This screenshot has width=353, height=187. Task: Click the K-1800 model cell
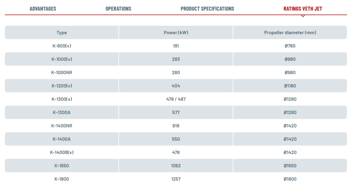click(x=61, y=179)
